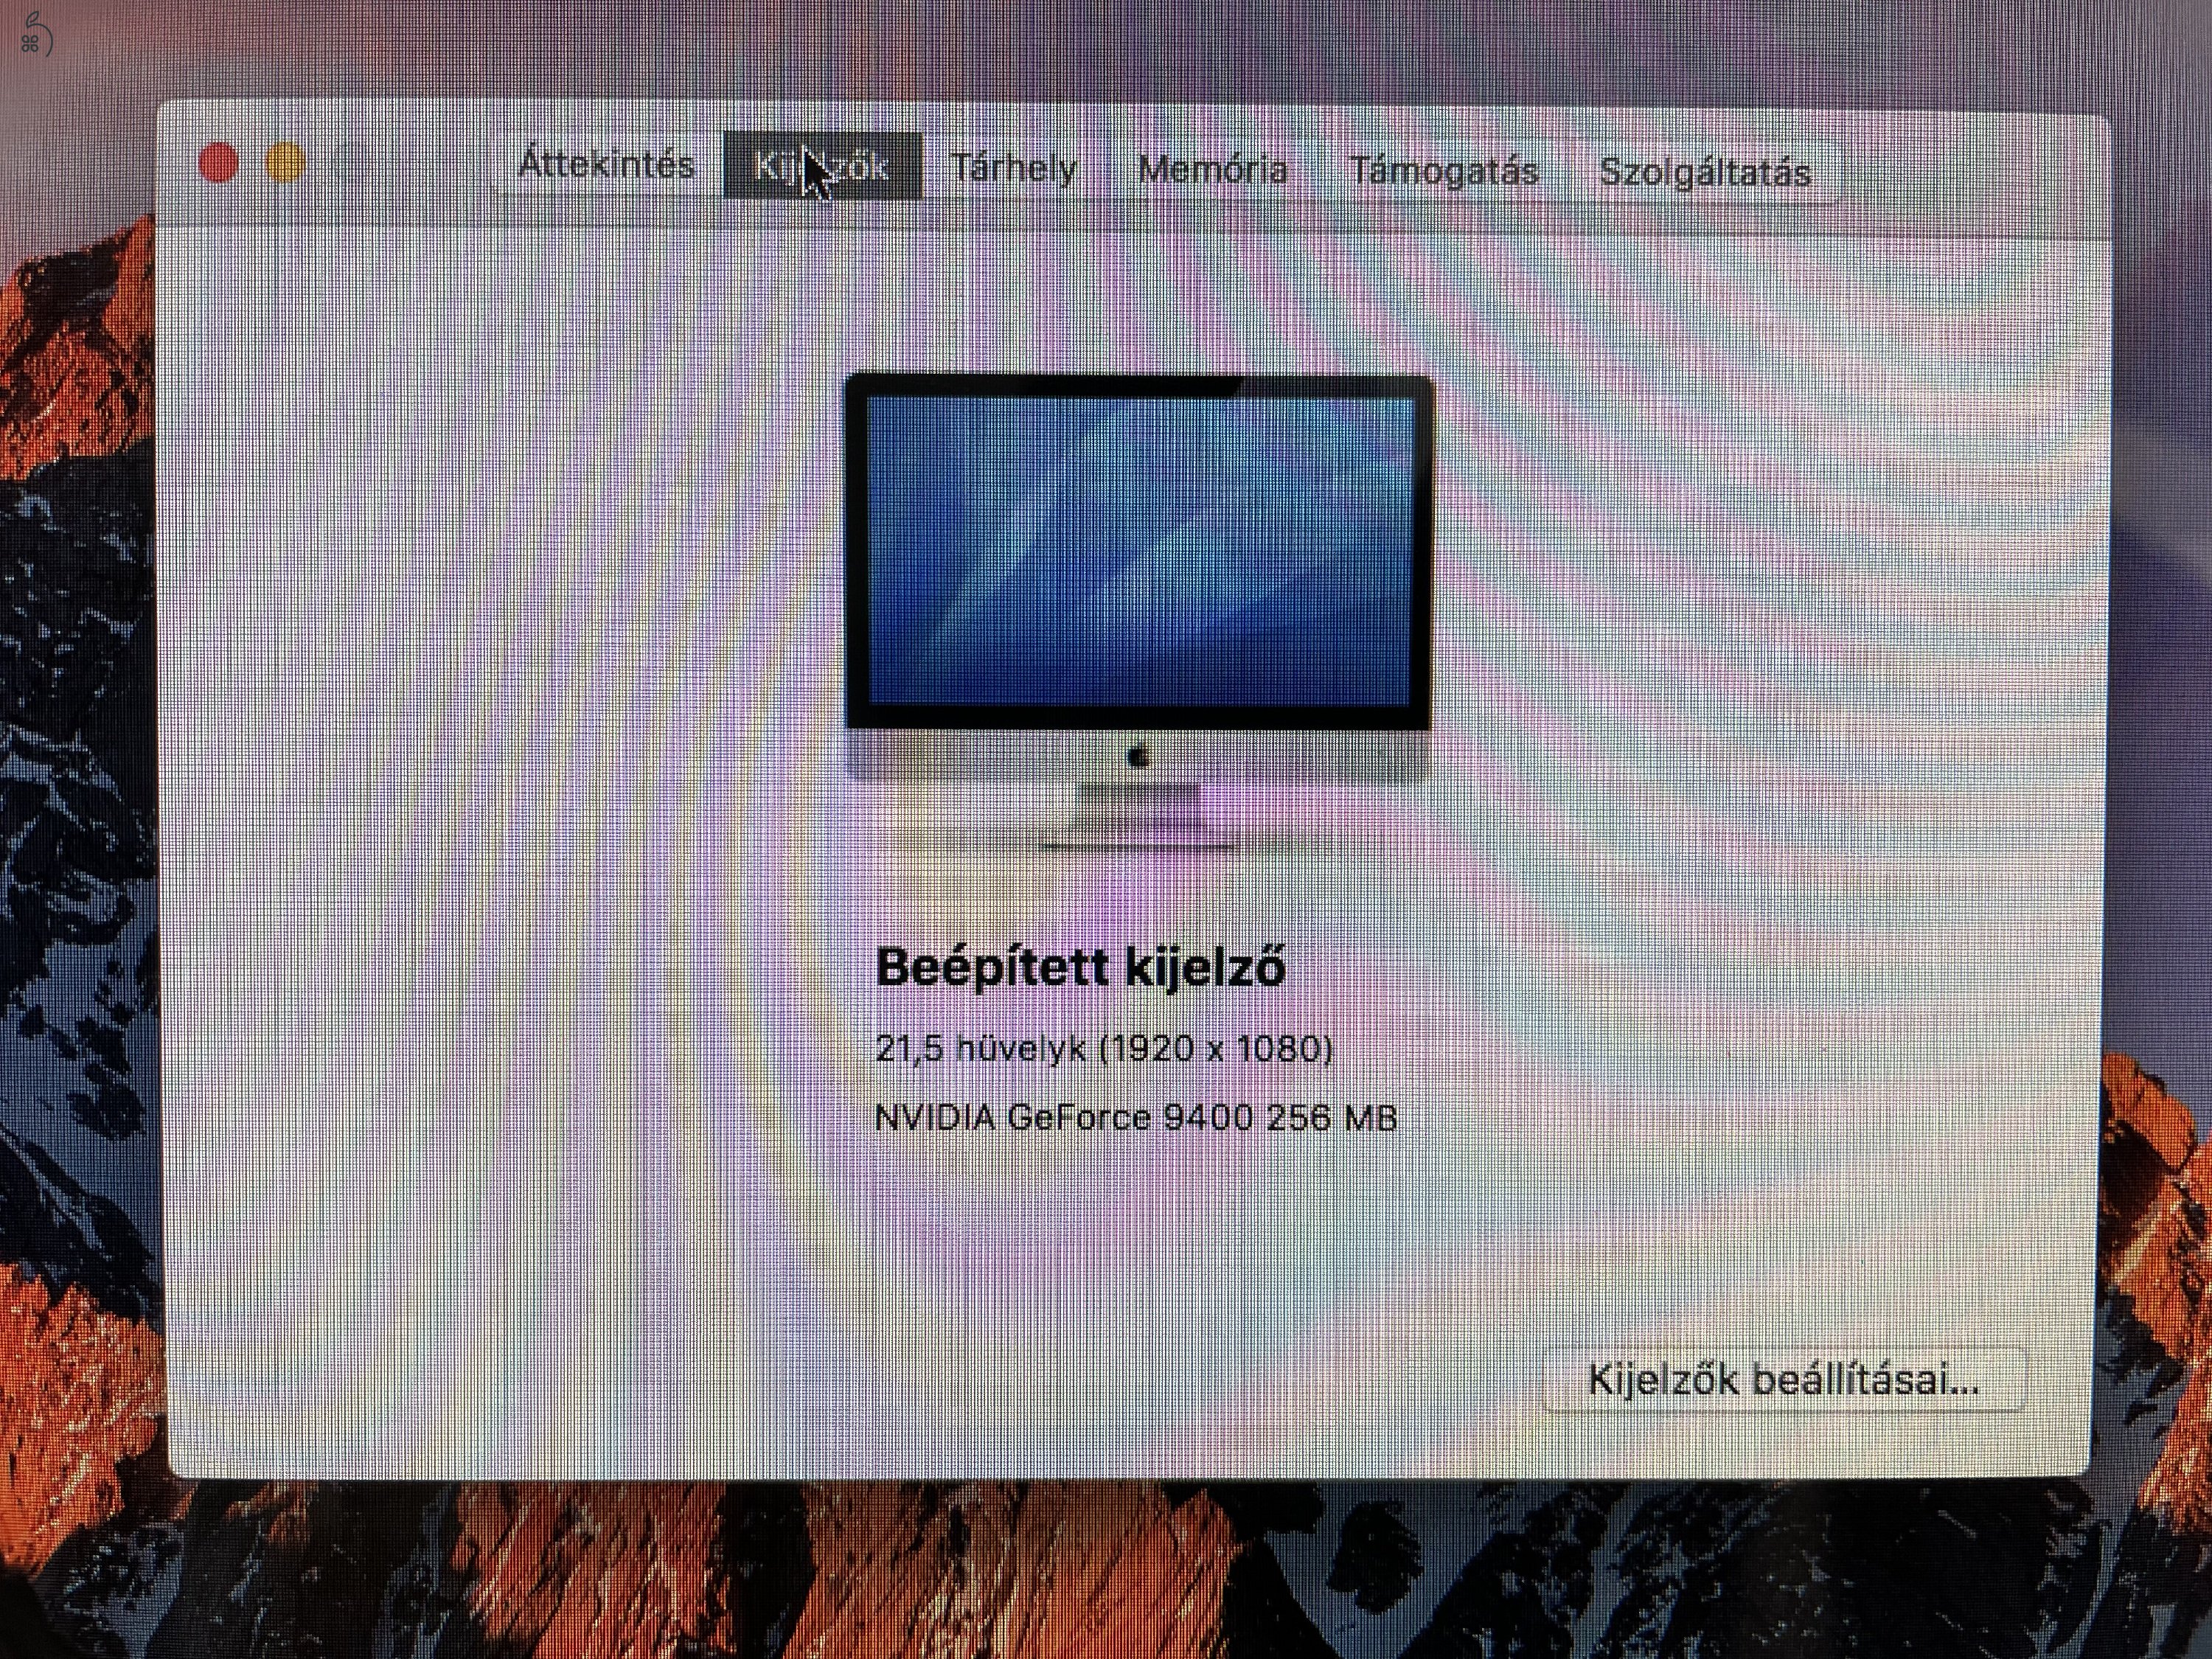Open the Tárhely tab
Image resolution: width=2212 pixels, height=1659 pixels.
[1013, 168]
